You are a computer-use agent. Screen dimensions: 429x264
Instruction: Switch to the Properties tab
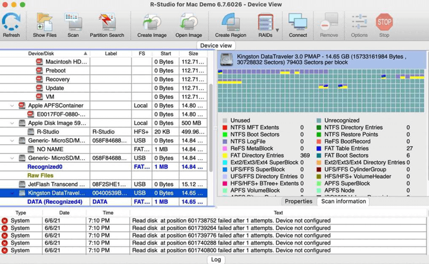click(x=298, y=201)
